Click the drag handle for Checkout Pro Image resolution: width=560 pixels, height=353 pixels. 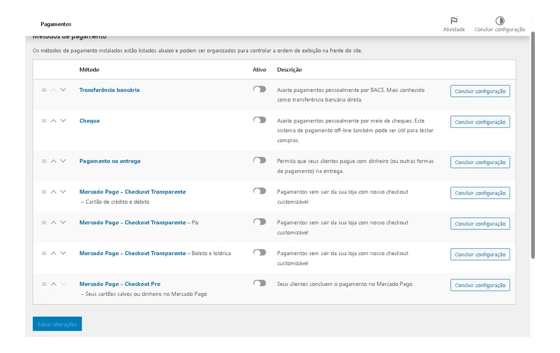pos(44,284)
